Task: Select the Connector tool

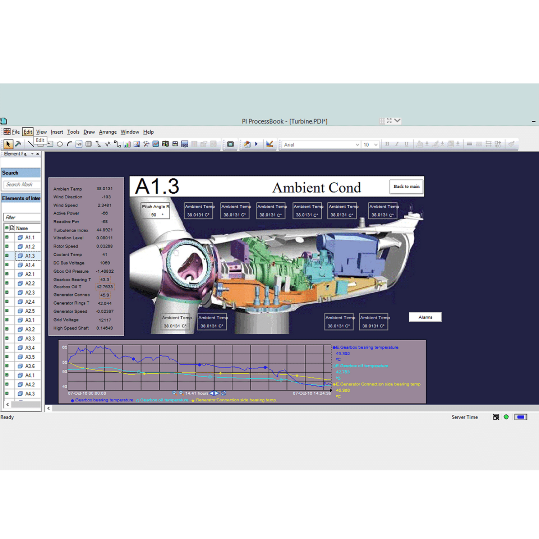Action: [117, 144]
